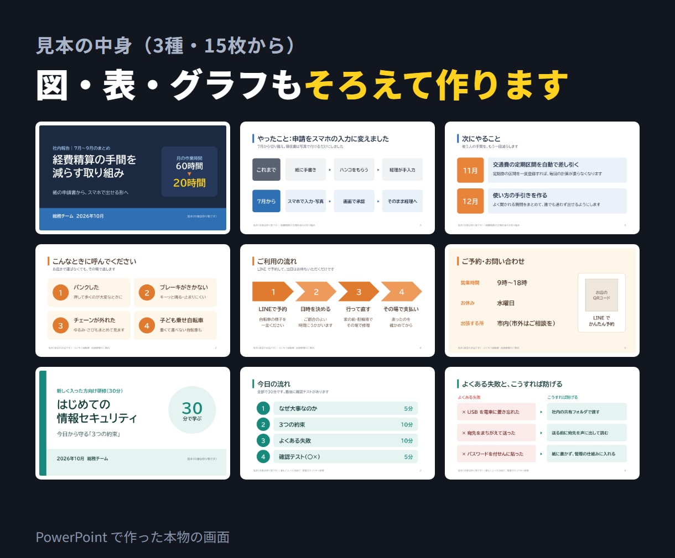Select the ハンコをもらう step box
The image size is (675, 558).
pos(354,170)
